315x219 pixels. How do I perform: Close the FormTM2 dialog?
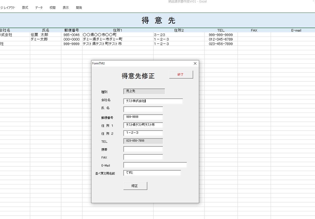[x=195, y=63]
